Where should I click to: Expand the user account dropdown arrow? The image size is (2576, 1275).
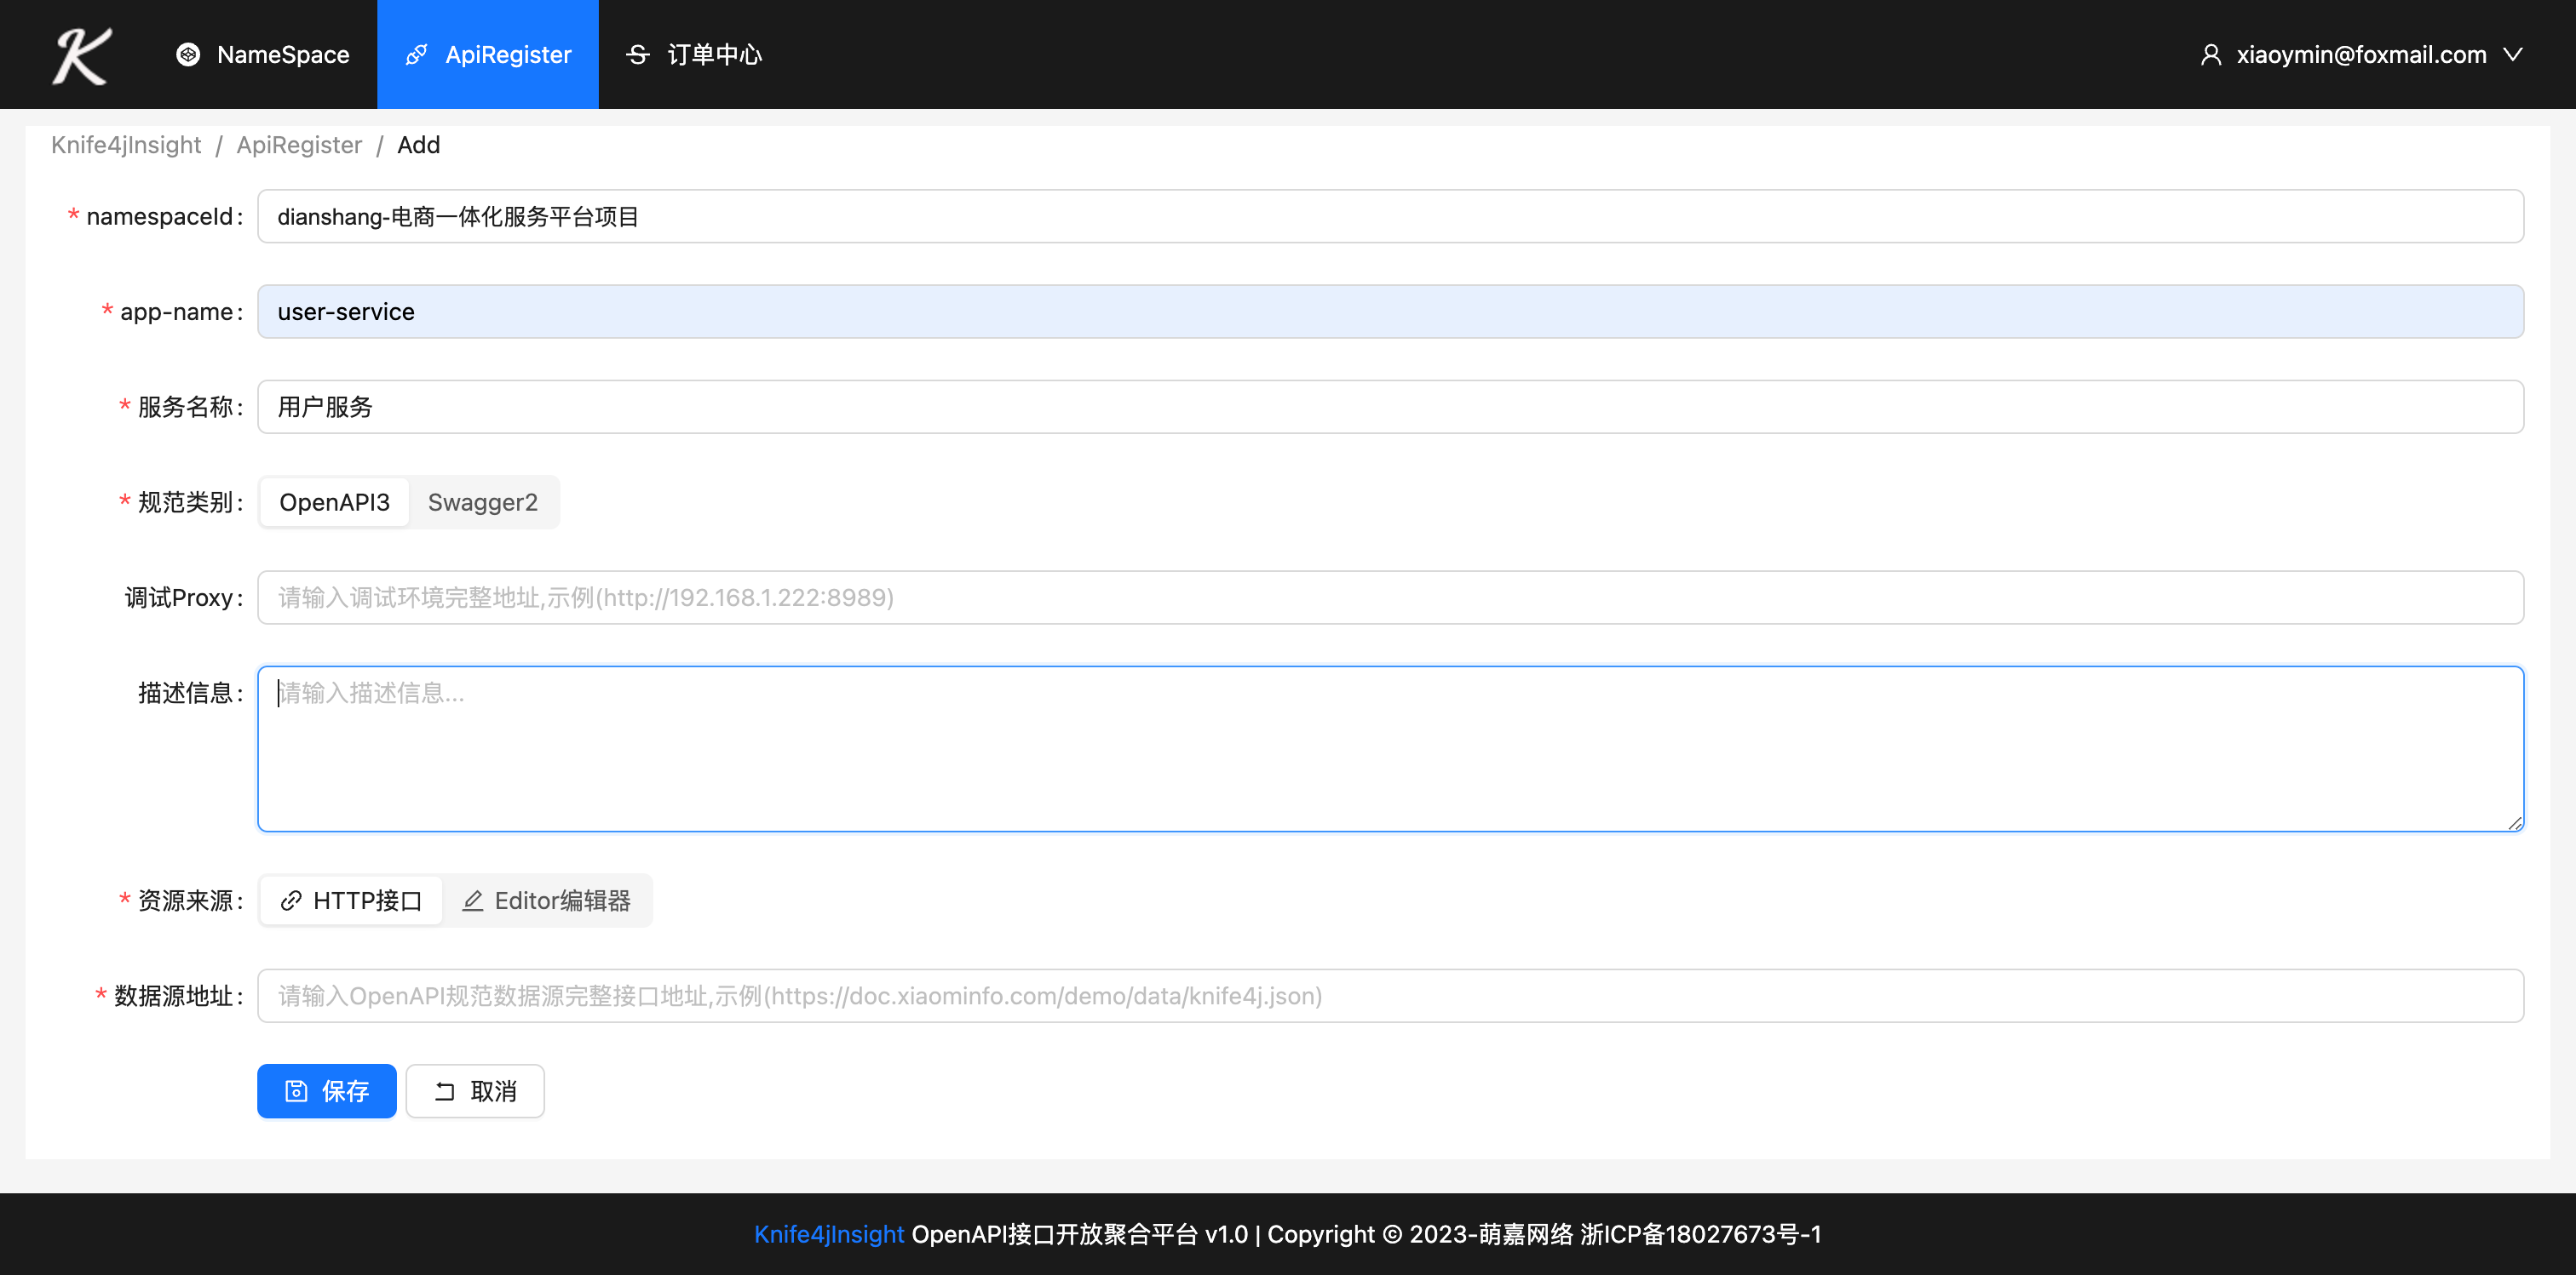[x=2512, y=54]
